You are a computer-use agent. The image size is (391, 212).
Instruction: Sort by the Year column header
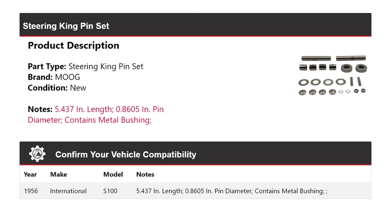tap(30, 175)
